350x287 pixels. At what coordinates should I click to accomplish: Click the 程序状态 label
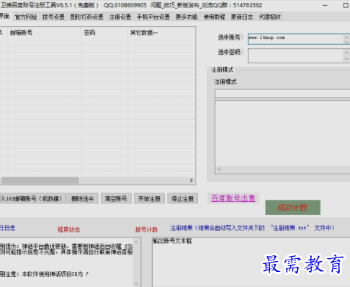pyautogui.click(x=69, y=229)
